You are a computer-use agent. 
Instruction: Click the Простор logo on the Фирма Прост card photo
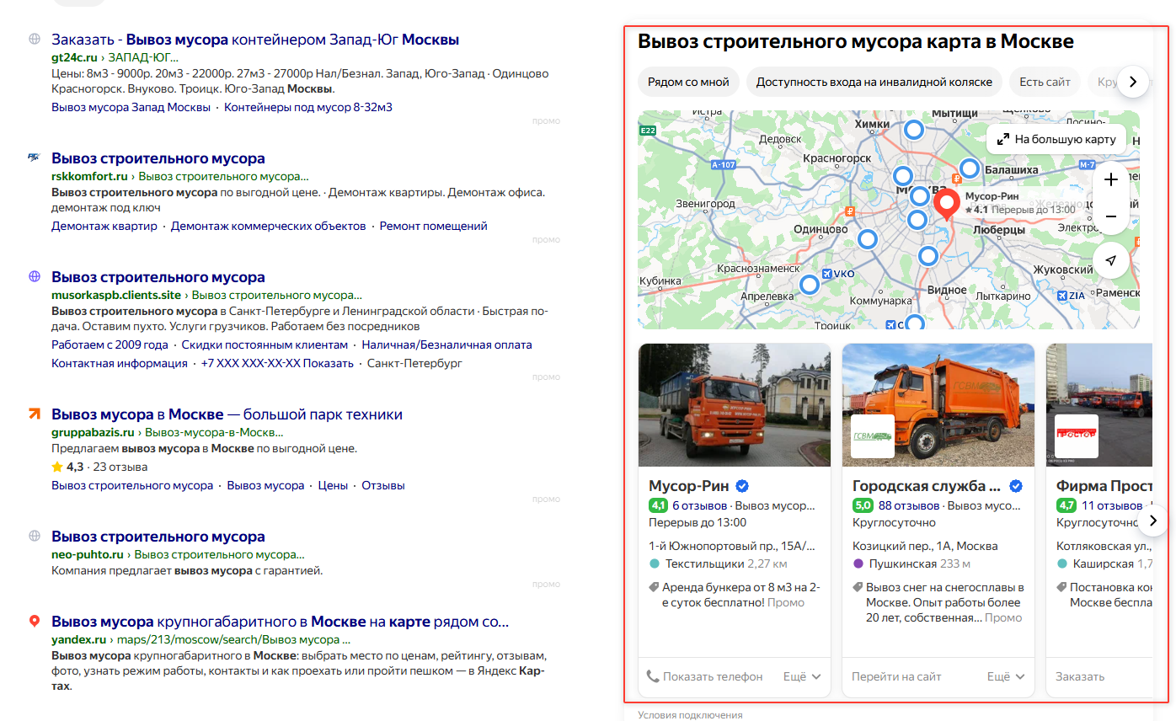coord(1077,436)
